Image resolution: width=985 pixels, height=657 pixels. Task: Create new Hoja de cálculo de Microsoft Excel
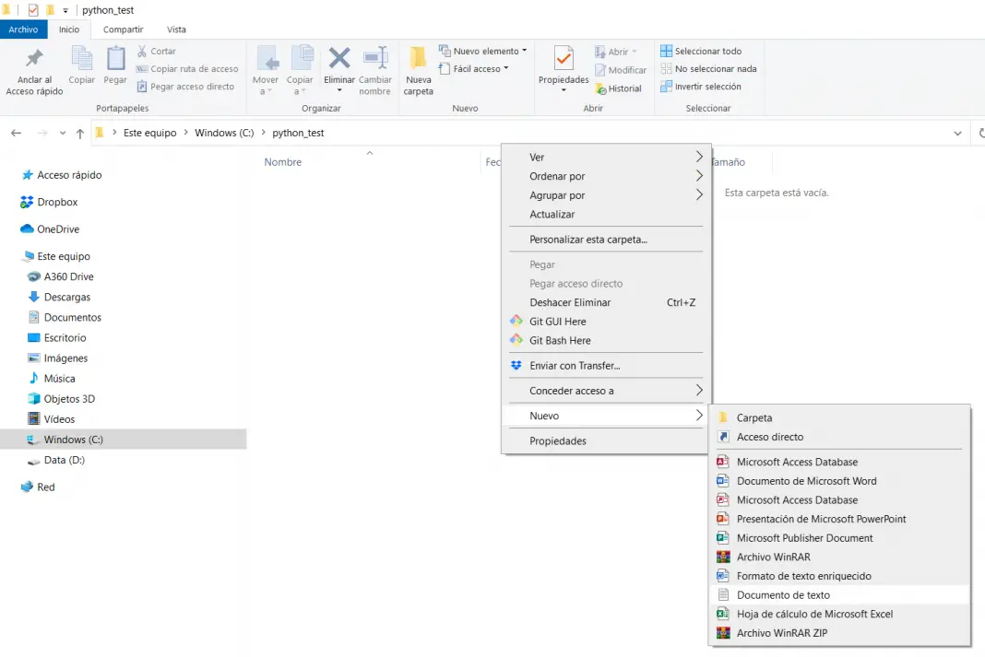point(814,615)
